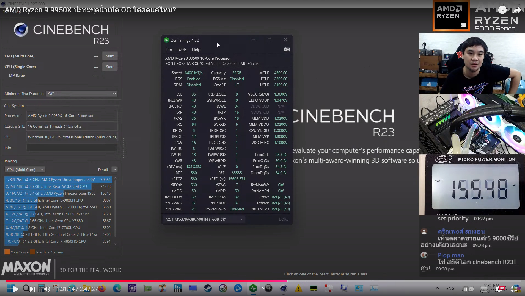Open the Tools menu in ZenTimings
This screenshot has height=296, width=525.
point(182,49)
